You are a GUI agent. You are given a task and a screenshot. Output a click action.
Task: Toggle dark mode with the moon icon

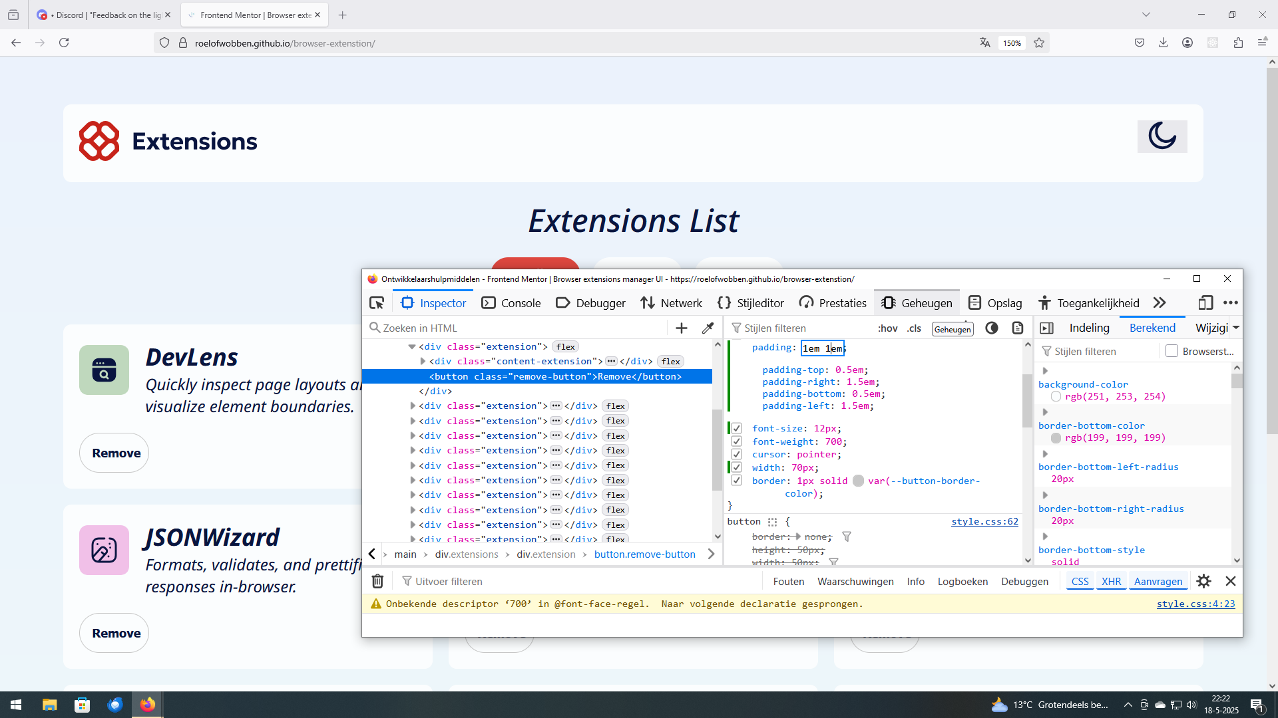[1162, 136]
